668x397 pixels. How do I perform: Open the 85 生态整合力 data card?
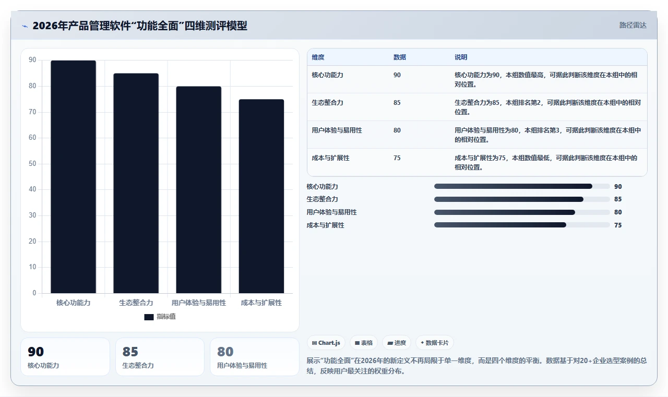160,357
